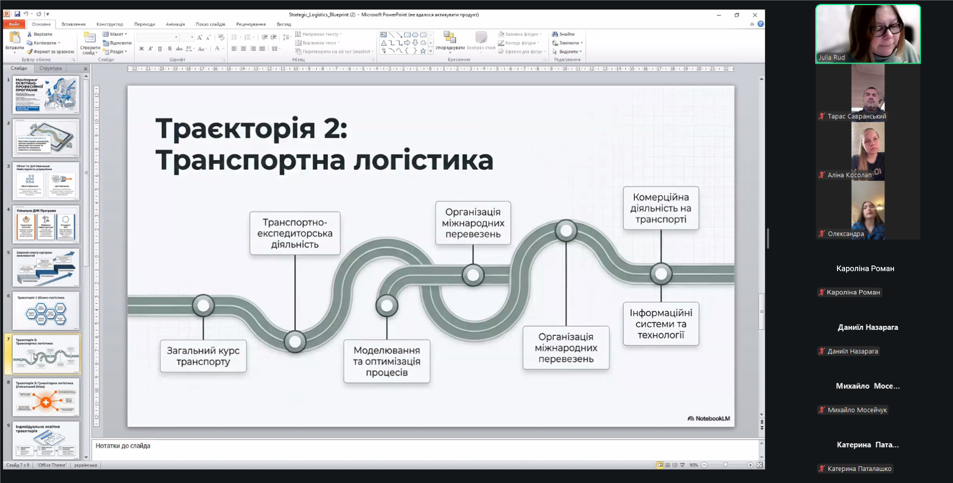Switch to the Структура outline tab
953x483 pixels.
[50, 68]
